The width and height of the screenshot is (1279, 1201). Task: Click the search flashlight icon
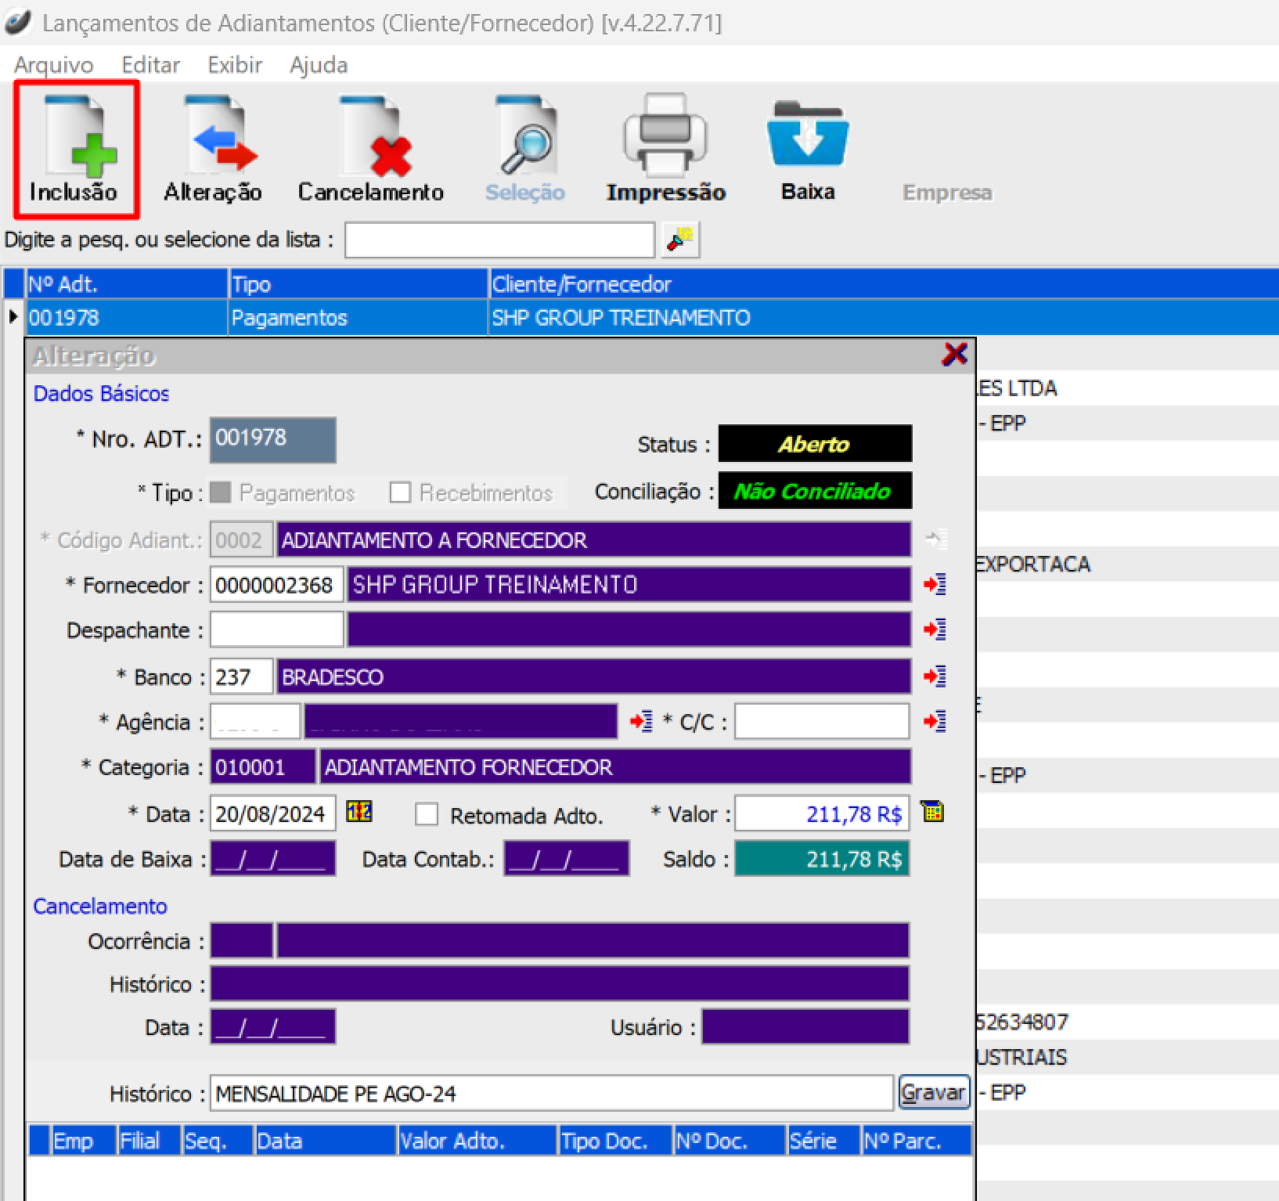tap(679, 240)
